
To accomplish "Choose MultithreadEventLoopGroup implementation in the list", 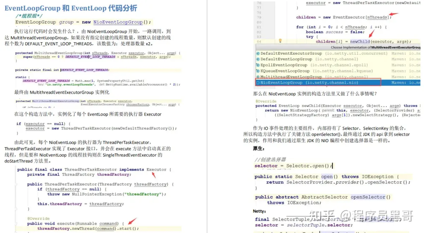I will [x=314, y=76].
